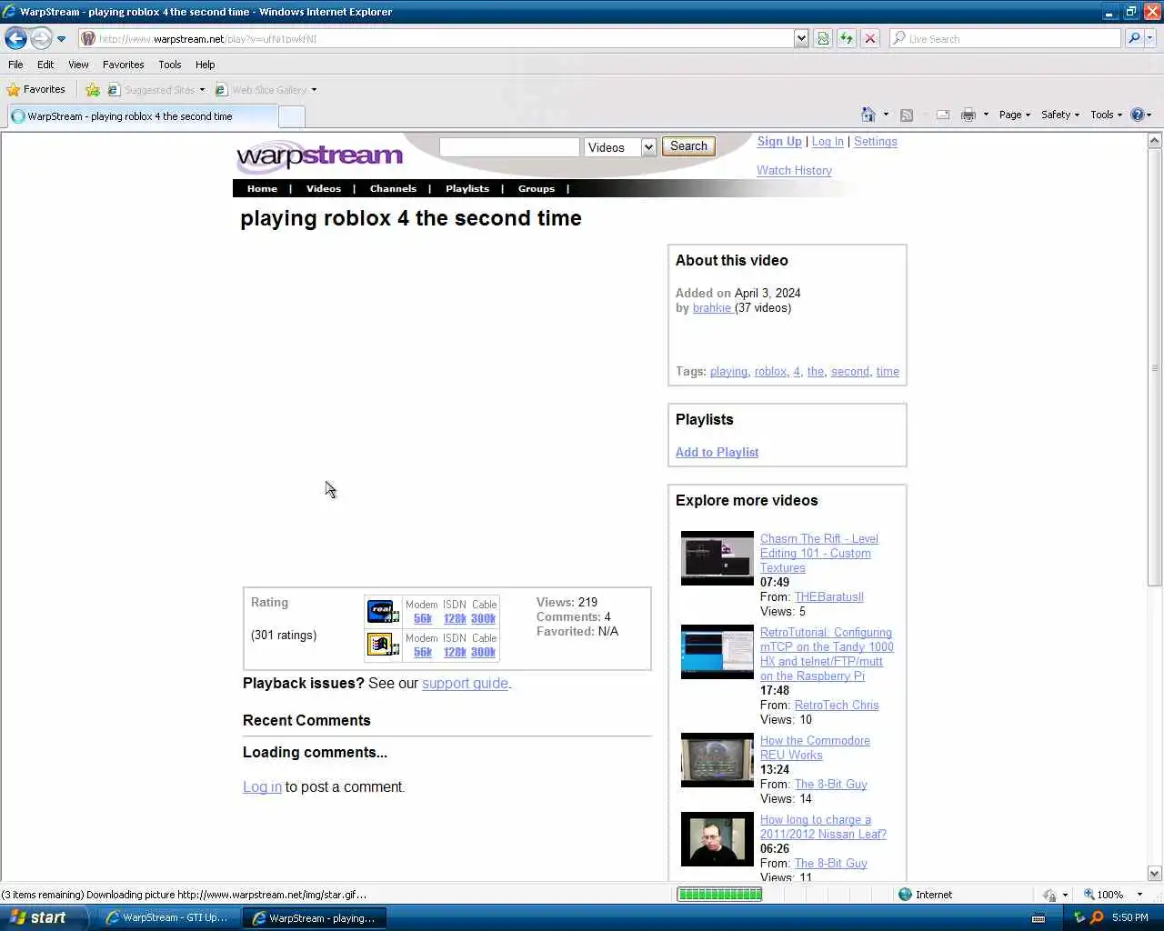Click the Help question mark icon

[1137, 115]
